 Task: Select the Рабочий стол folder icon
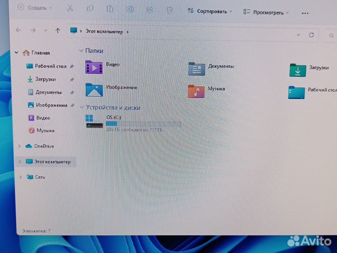click(x=296, y=92)
